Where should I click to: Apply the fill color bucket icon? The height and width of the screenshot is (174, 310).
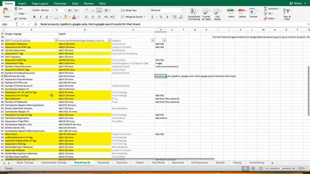65,17
